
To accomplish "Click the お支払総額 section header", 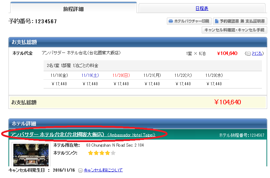I will click(x=138, y=42).
